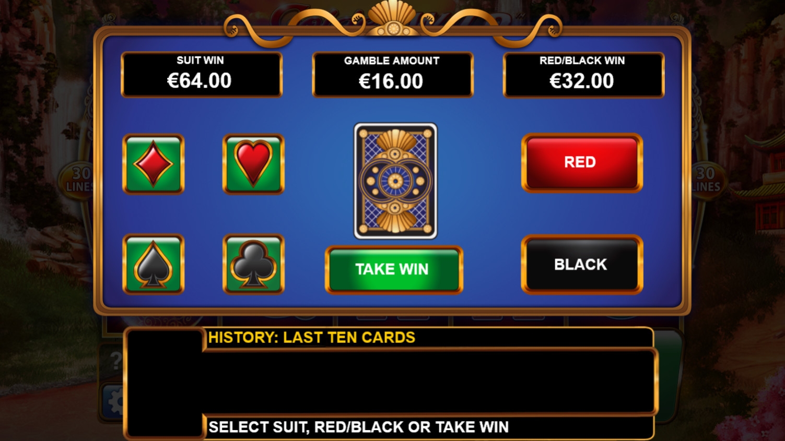Bet on the black club suit icon

pyautogui.click(x=253, y=264)
